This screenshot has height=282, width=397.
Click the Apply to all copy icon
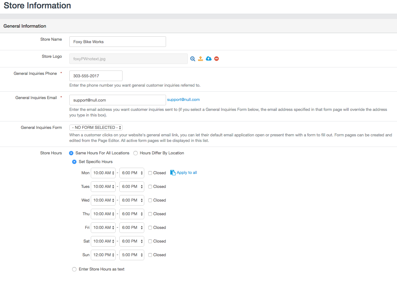[x=173, y=173]
